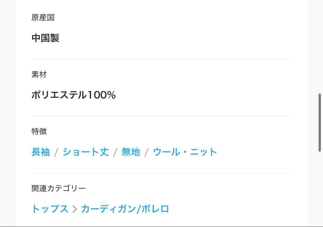Click the chevron arrow after トップス
The height and width of the screenshot is (227, 323).
click(x=75, y=209)
